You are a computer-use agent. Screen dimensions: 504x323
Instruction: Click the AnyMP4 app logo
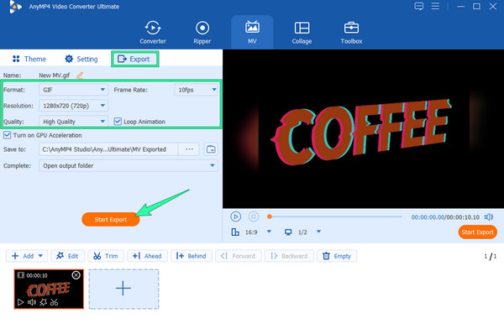click(x=15, y=7)
